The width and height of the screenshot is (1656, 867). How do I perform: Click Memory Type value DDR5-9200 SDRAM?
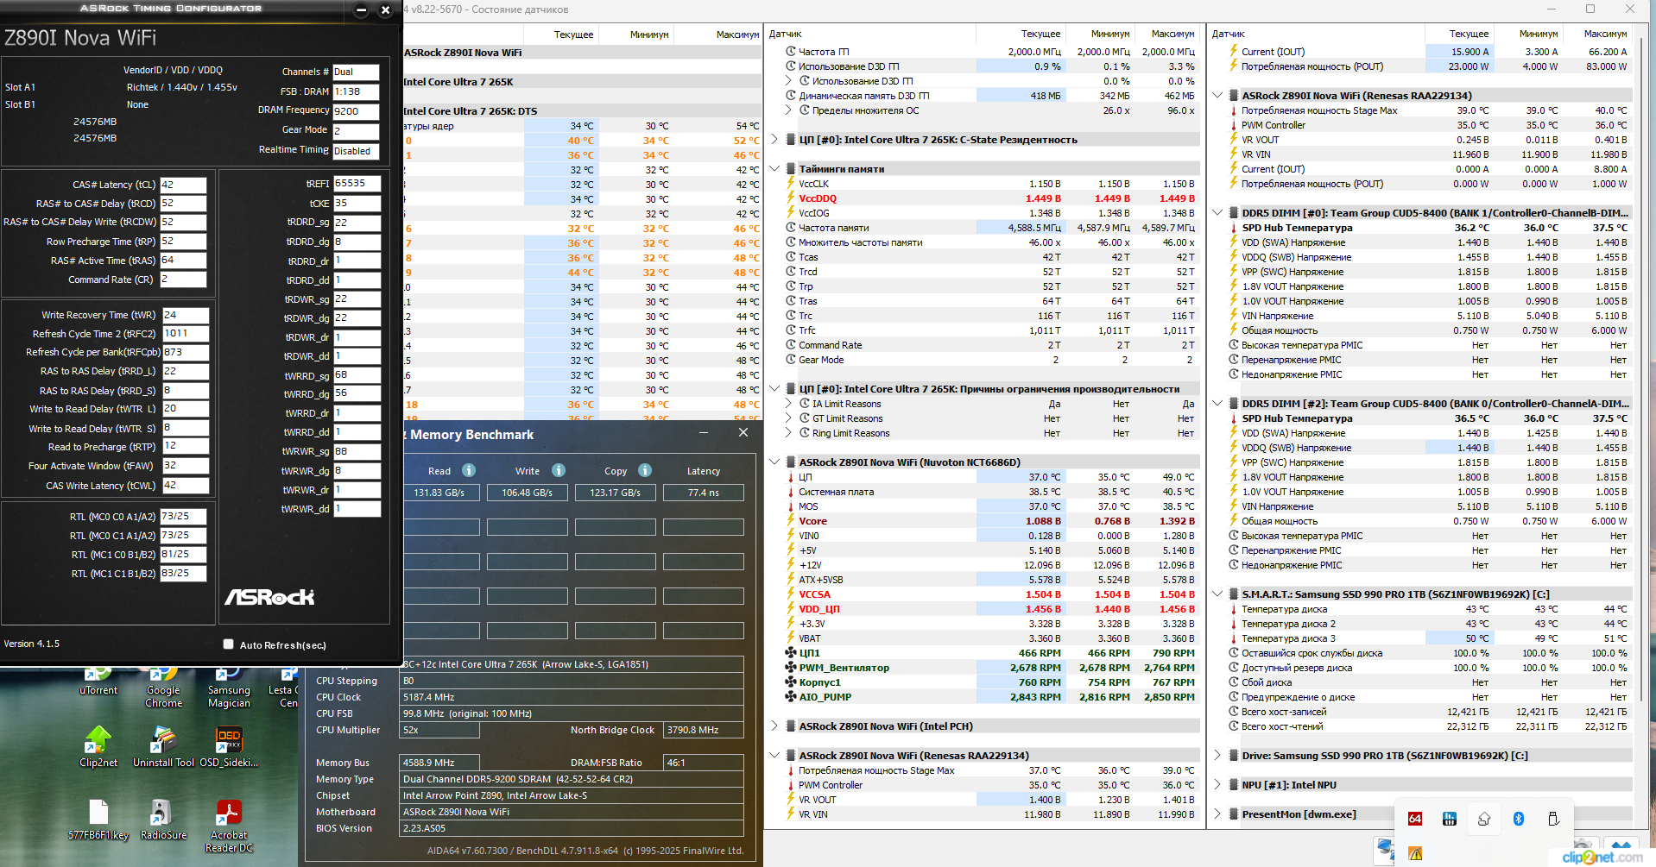click(572, 779)
